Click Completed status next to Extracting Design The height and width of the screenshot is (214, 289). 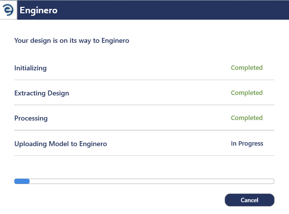click(247, 93)
